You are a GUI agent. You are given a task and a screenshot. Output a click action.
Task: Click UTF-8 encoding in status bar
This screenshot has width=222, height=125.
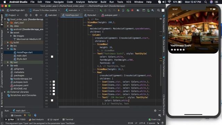(x=142, y=123)
